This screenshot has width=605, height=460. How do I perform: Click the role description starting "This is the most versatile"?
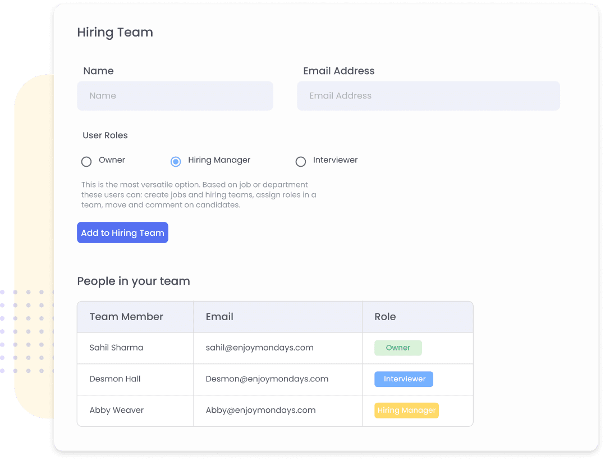click(199, 195)
